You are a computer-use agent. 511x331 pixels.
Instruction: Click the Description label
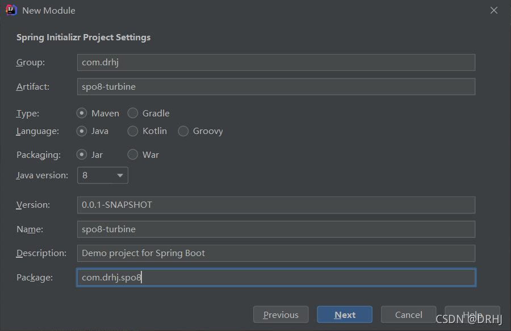pyautogui.click(x=41, y=253)
